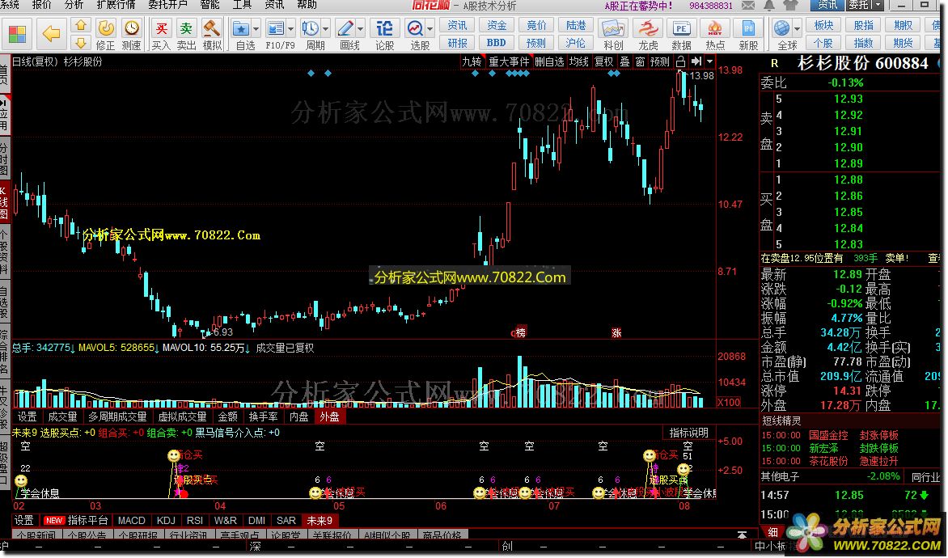The height and width of the screenshot is (558, 948).
Task: Click the red 买入 buy icon
Action: (x=161, y=28)
